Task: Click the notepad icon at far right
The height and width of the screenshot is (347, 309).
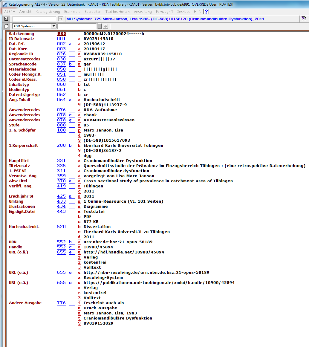Action: pyautogui.click(x=304, y=19)
